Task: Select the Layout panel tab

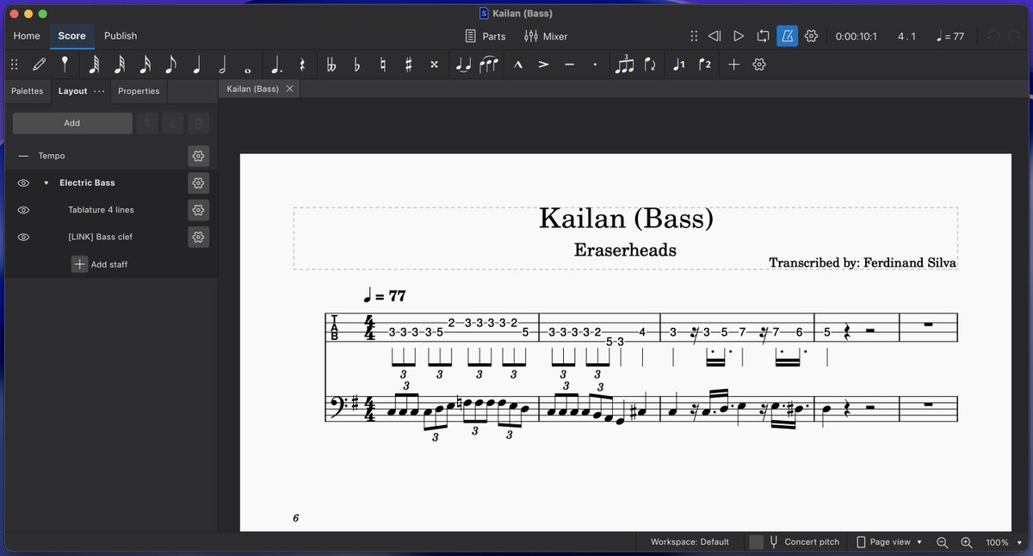Action: coord(72,90)
